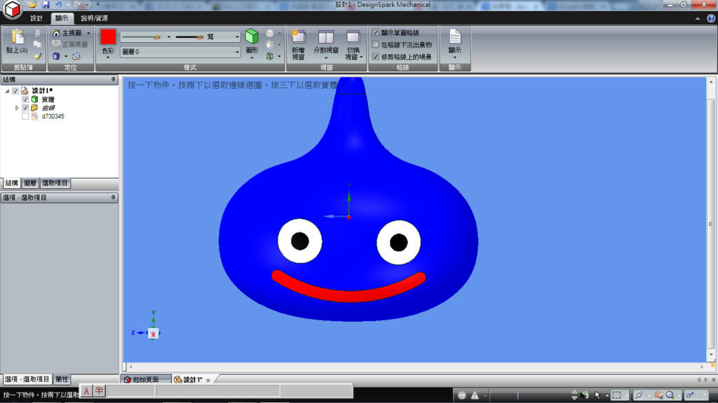Click the 正面視圖 button
The width and height of the screenshot is (718, 403).
70,44
